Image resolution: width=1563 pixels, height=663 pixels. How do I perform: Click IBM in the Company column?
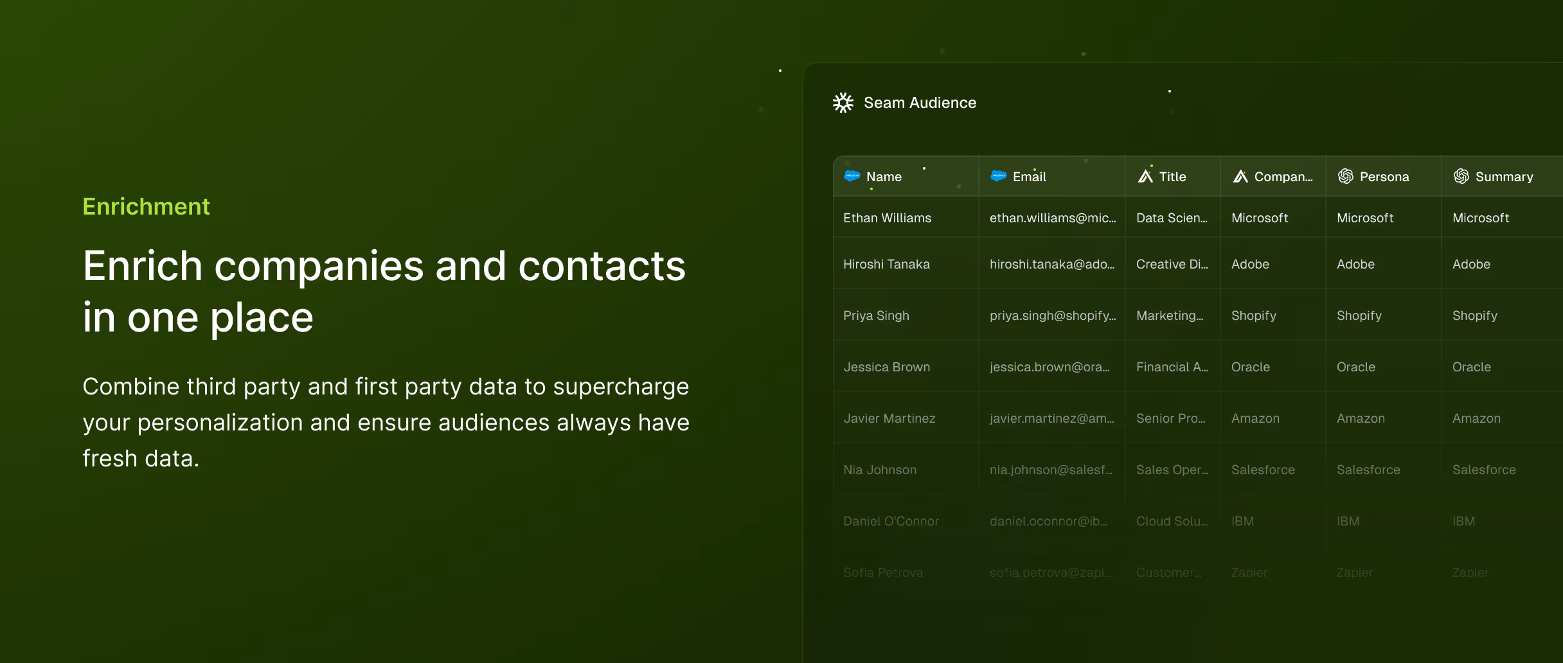(1242, 521)
